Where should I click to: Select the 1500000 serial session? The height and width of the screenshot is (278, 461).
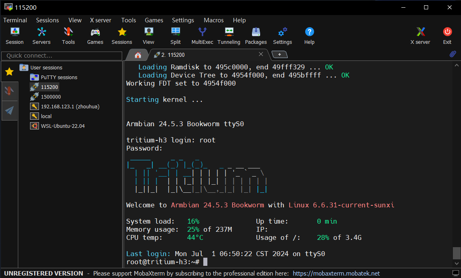click(45, 97)
